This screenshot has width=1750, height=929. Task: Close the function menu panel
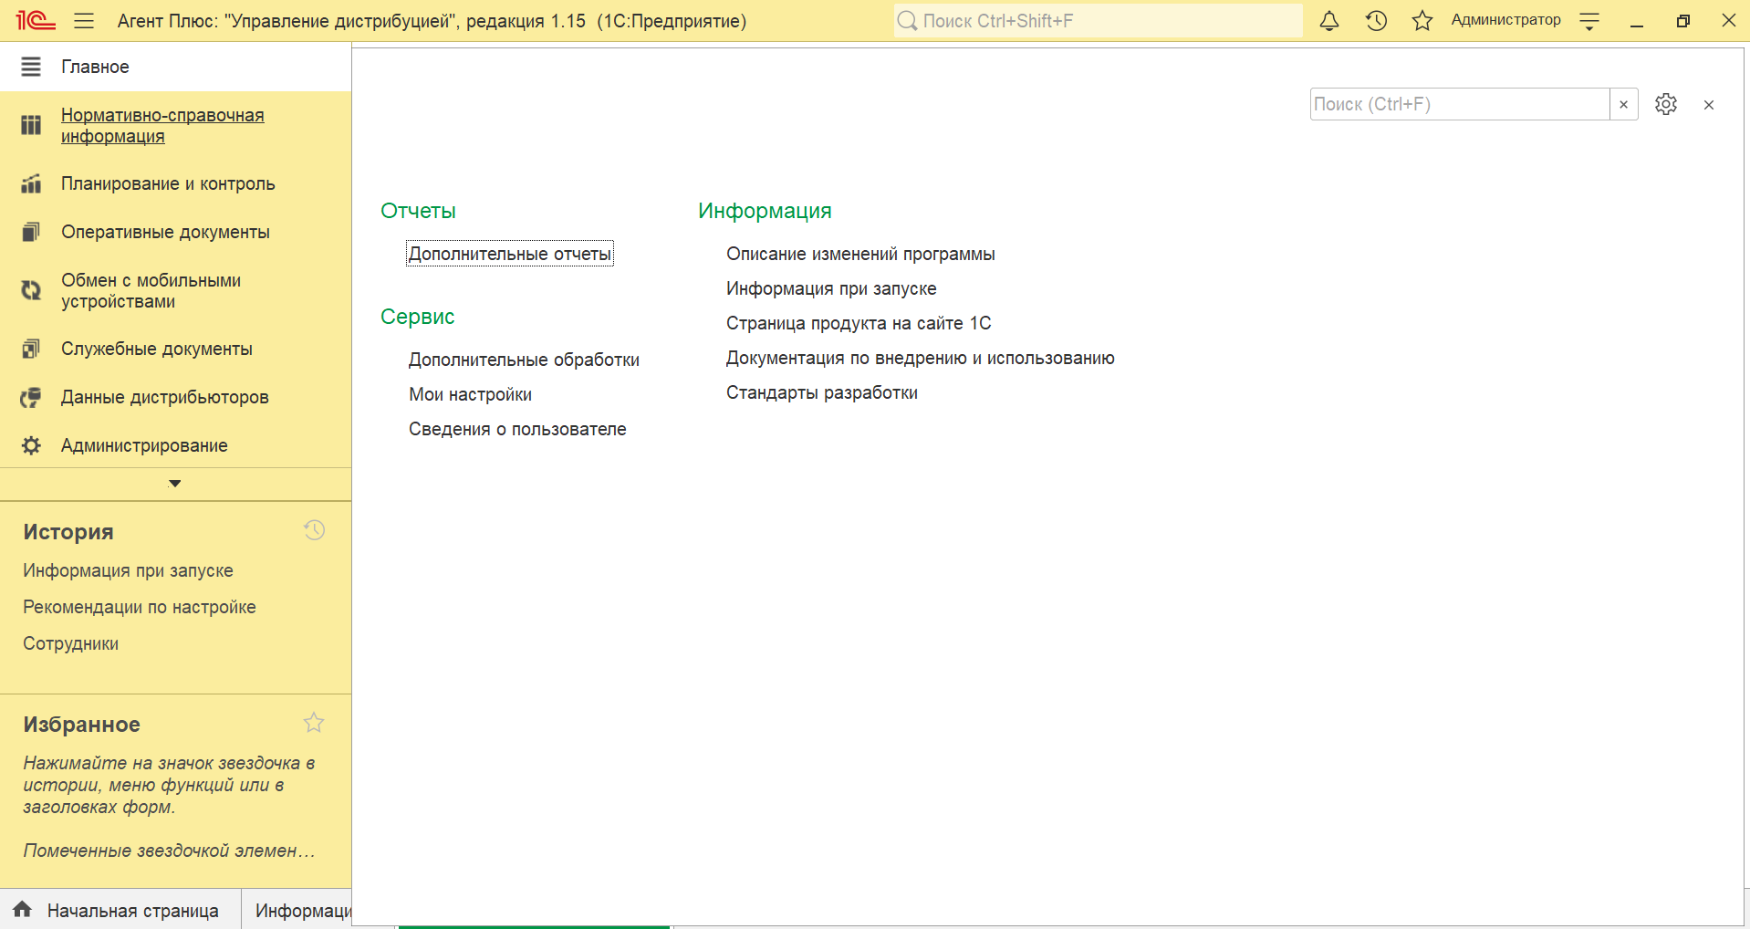1708,105
